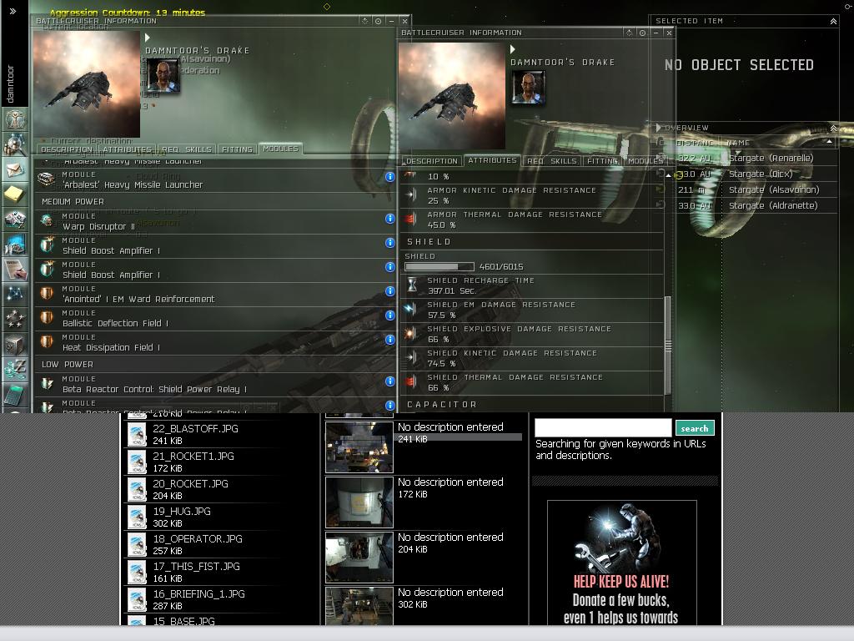Open the 21_ROCKET1.JPG file link

[x=193, y=457]
